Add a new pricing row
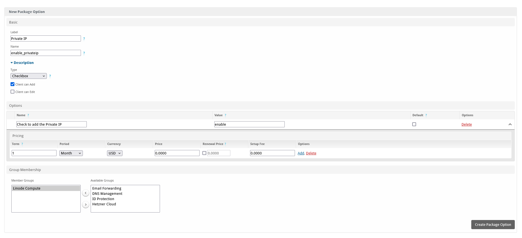The height and width of the screenshot is (238, 522). (301, 153)
